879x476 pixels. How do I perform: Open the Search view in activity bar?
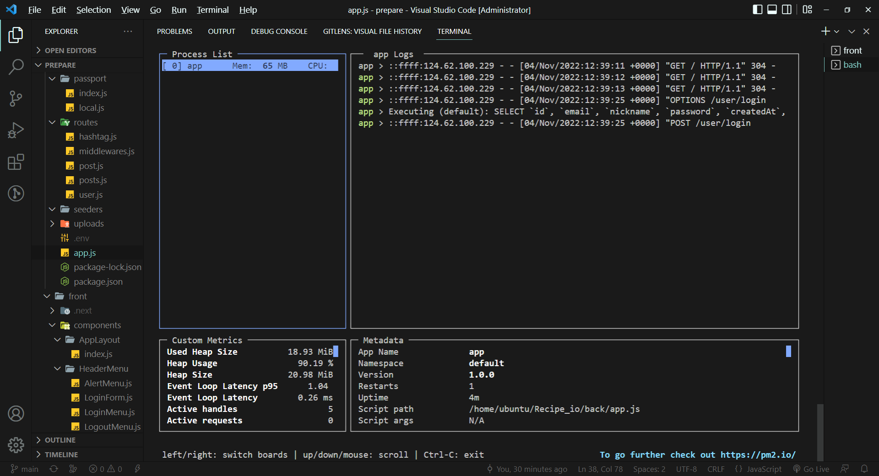16,67
